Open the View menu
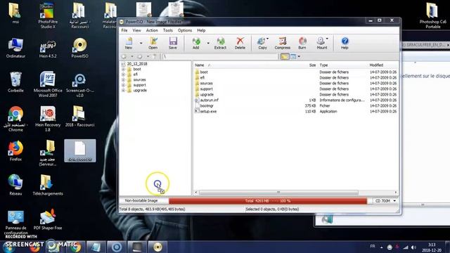450x253 pixels. [x=136, y=30]
